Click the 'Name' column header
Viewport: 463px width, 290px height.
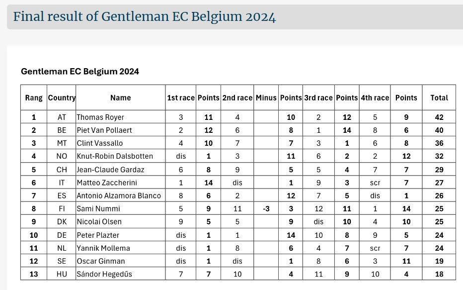pos(121,97)
